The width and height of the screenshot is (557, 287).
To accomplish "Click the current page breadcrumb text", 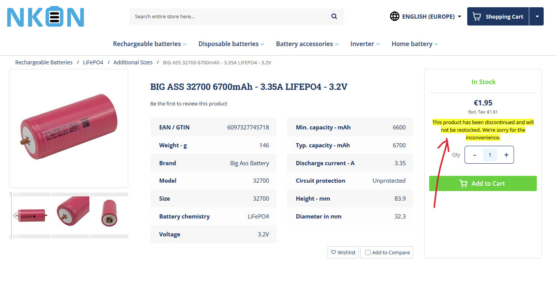I will click(x=217, y=62).
